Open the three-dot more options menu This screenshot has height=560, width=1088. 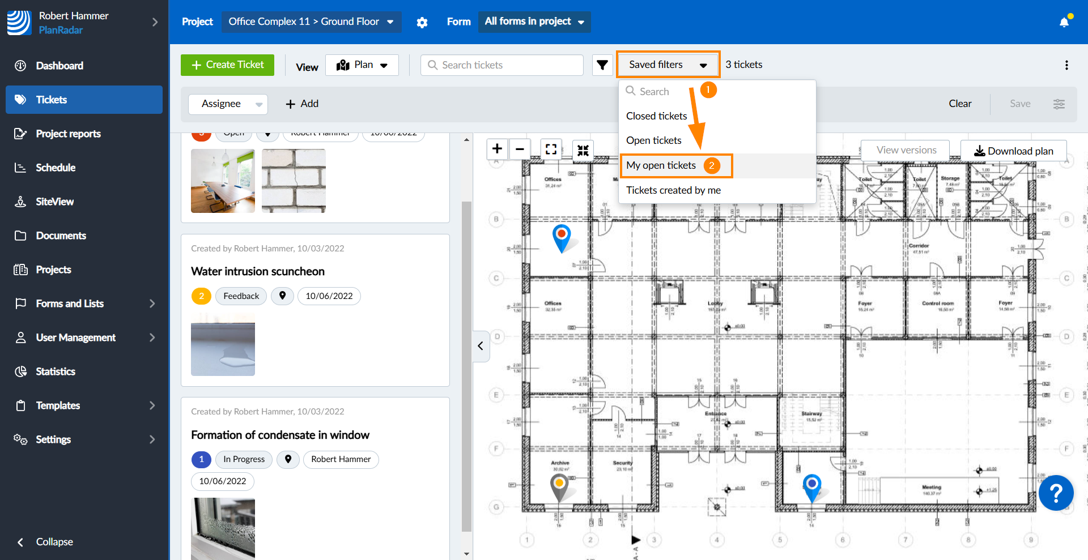tap(1066, 65)
